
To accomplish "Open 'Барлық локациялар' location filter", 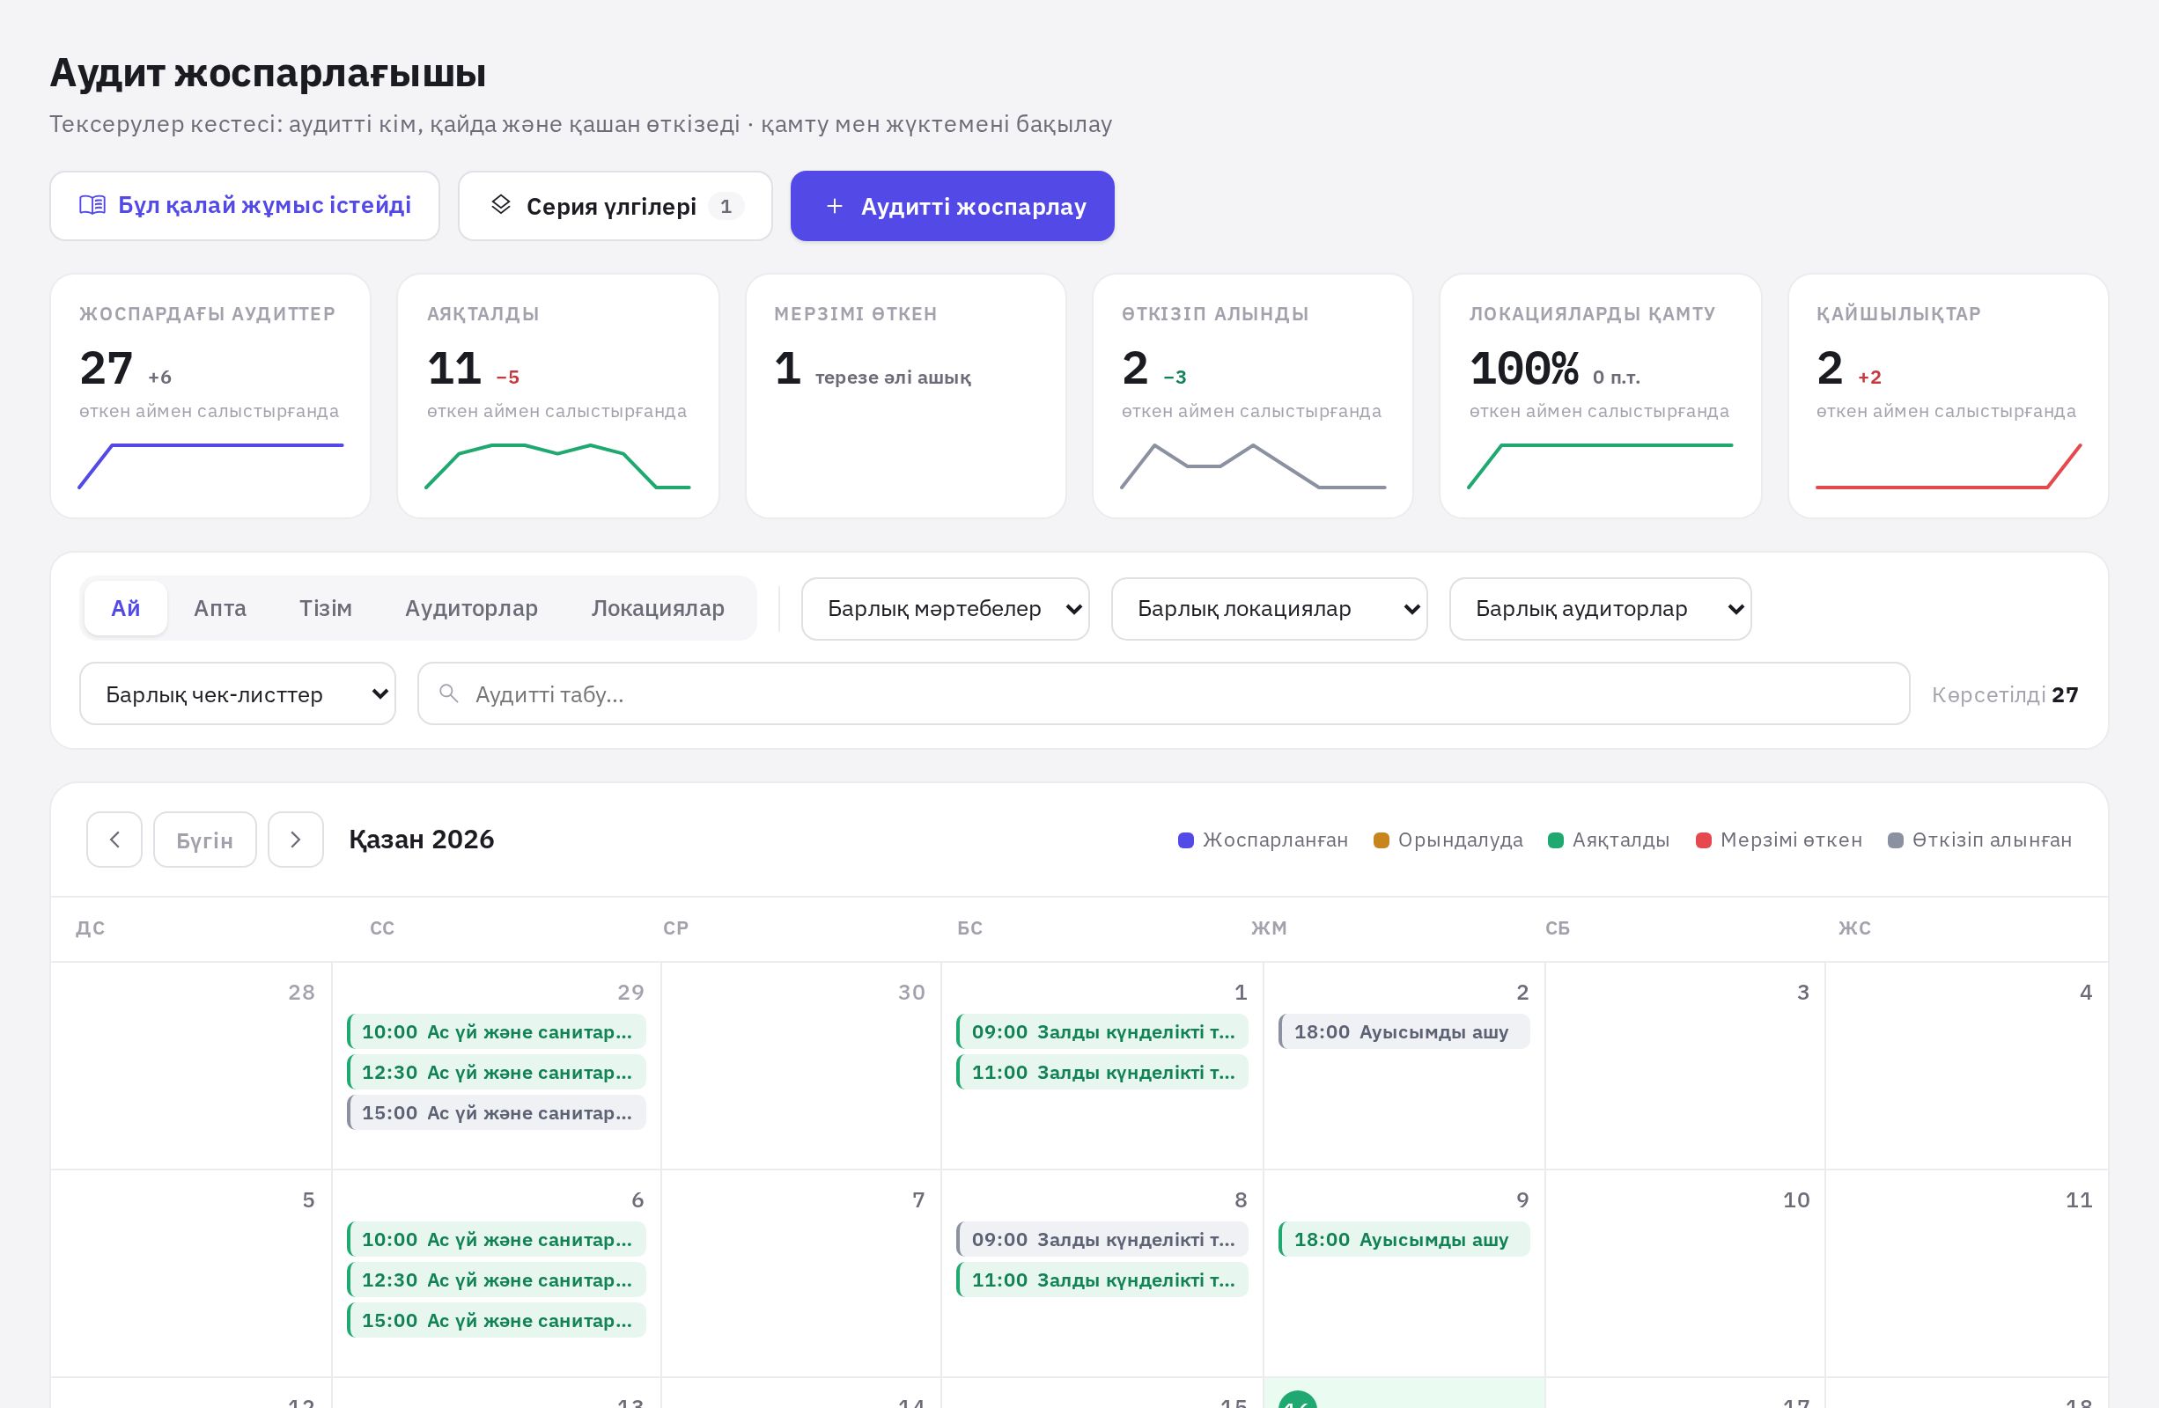I will point(1269,608).
